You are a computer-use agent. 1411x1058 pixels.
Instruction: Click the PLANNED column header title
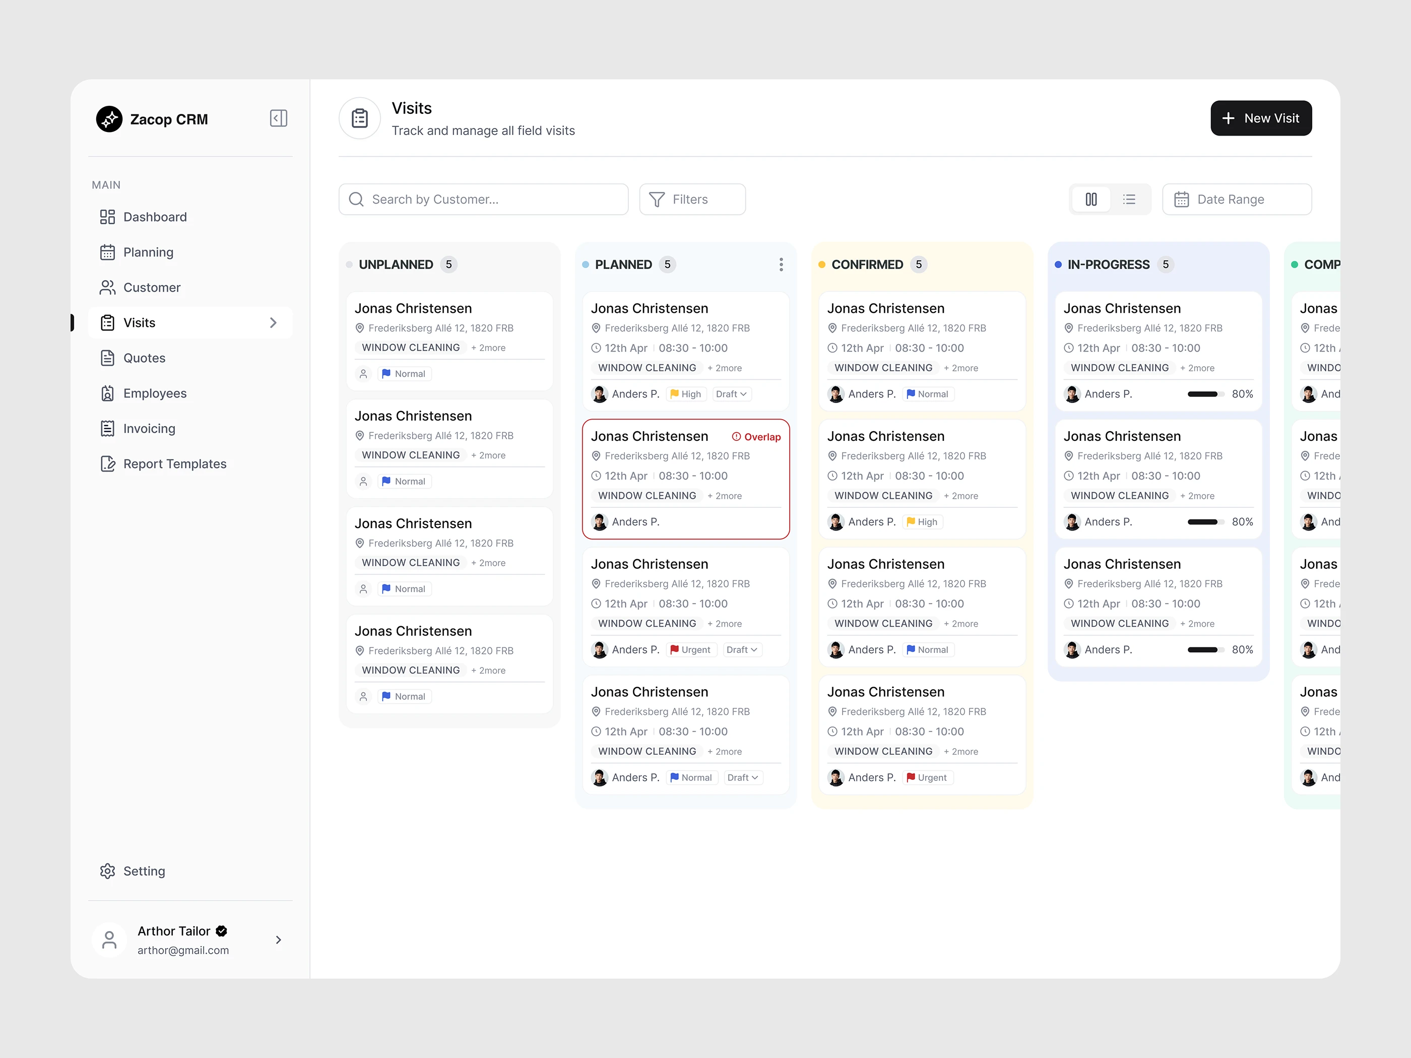pyautogui.click(x=623, y=264)
